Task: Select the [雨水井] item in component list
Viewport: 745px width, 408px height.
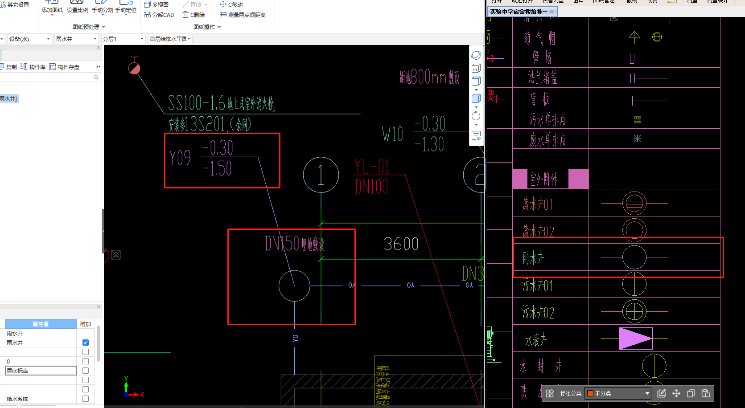Action: tap(8, 98)
